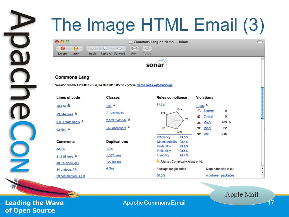
Task: Click the Reply All button
Action: pos(106,49)
